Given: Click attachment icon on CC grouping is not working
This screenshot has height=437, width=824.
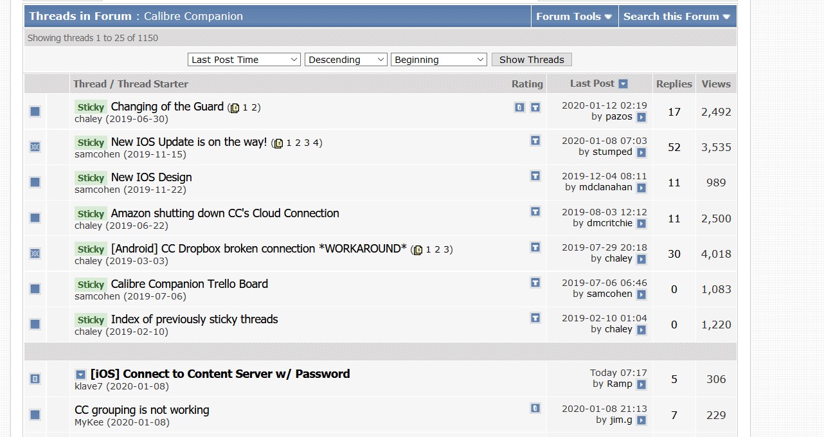Looking at the screenshot, I should click(x=535, y=408).
